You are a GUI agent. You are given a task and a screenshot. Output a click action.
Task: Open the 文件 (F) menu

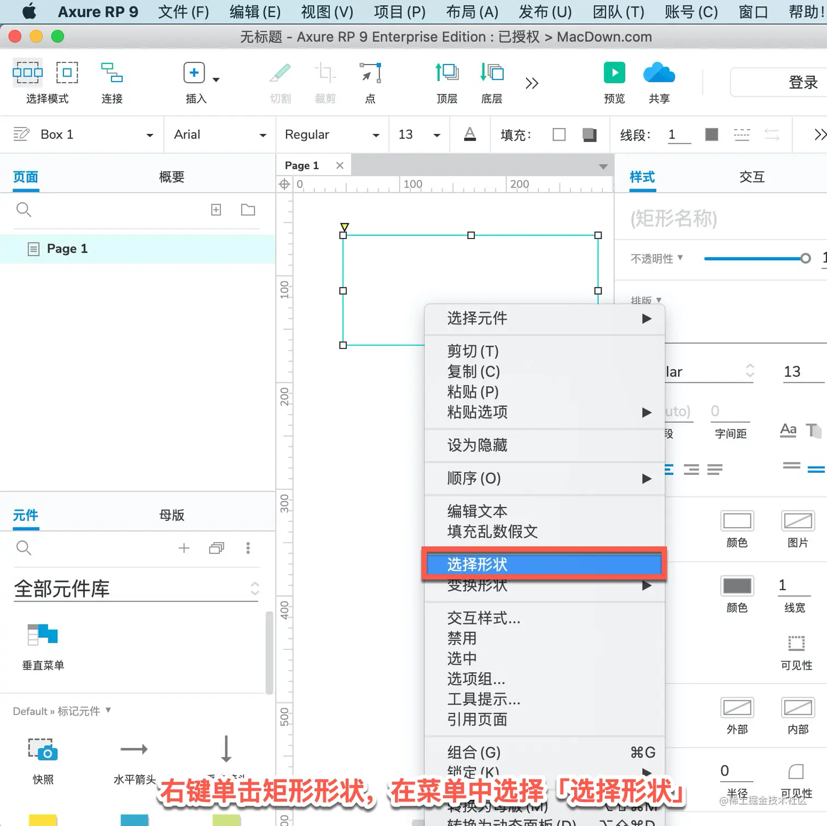[184, 12]
